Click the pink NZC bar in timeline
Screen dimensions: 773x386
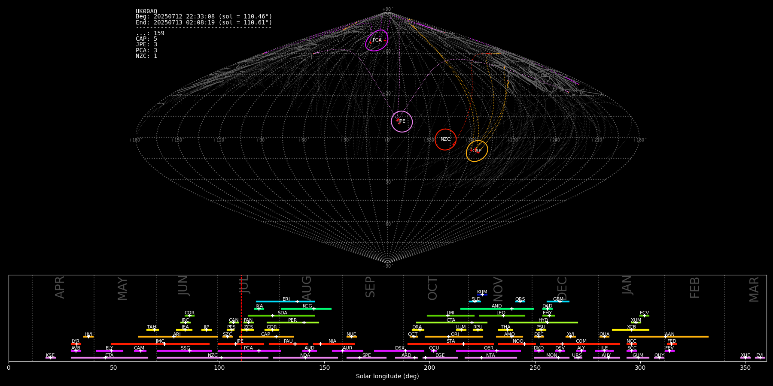coord(213,358)
